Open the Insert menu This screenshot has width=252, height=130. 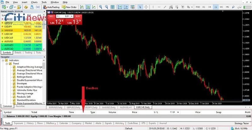(x=25, y=2)
